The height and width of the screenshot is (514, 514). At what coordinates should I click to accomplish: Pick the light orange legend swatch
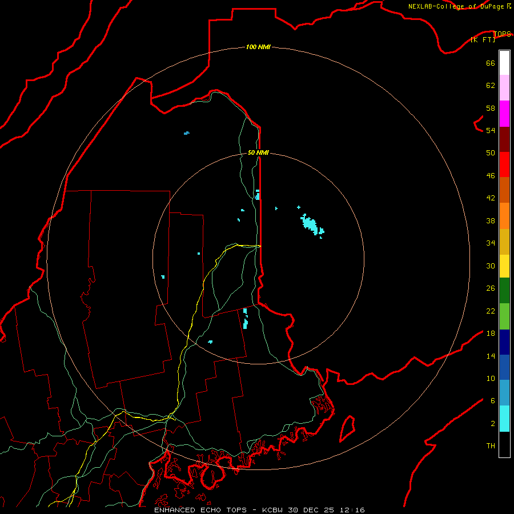504,216
